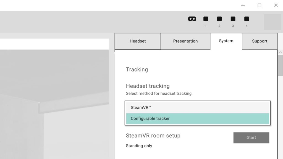Close the application window
The height and width of the screenshot is (159, 283).
(x=276, y=6)
